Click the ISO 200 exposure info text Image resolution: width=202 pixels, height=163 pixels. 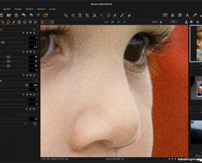coord(55,159)
